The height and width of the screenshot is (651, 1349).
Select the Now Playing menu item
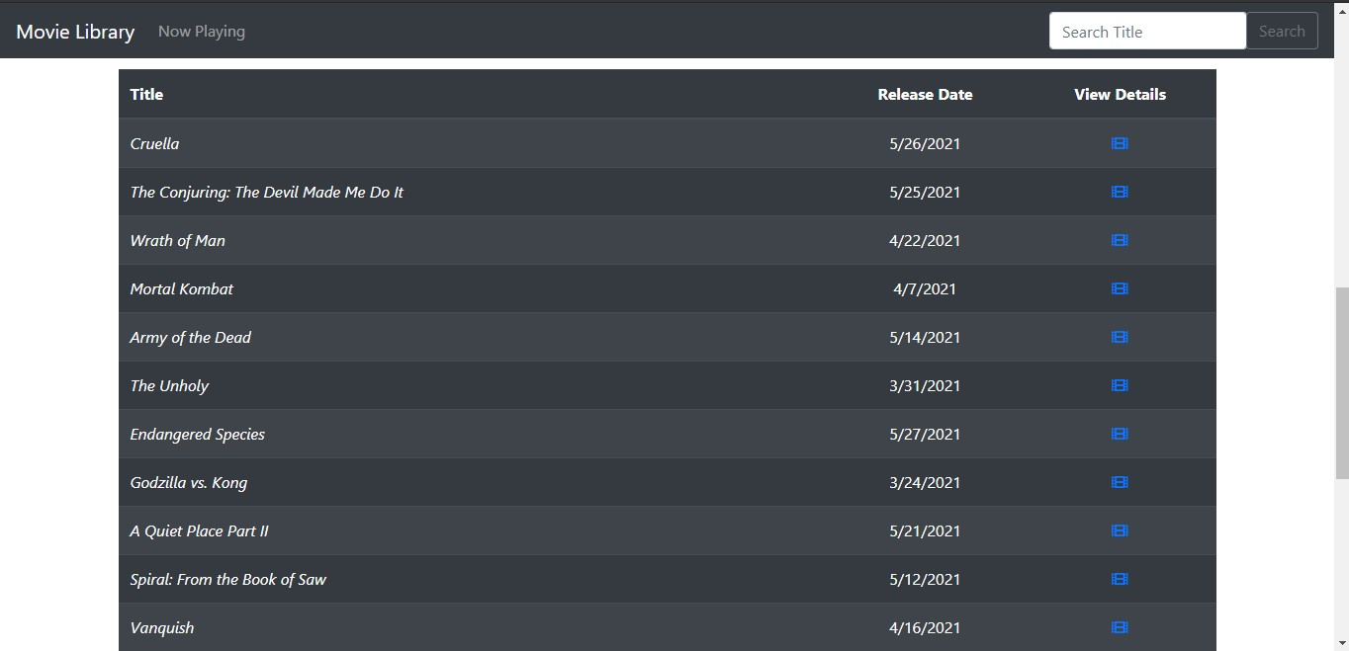click(201, 31)
